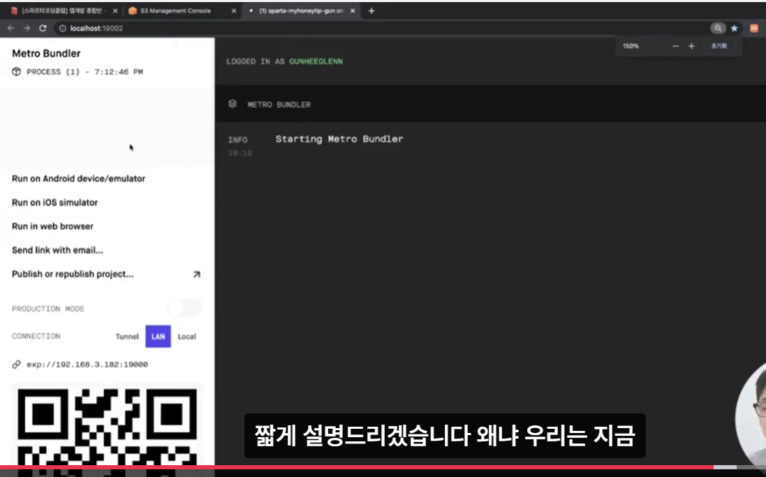Open the orange extension icon in toolbar

point(754,29)
